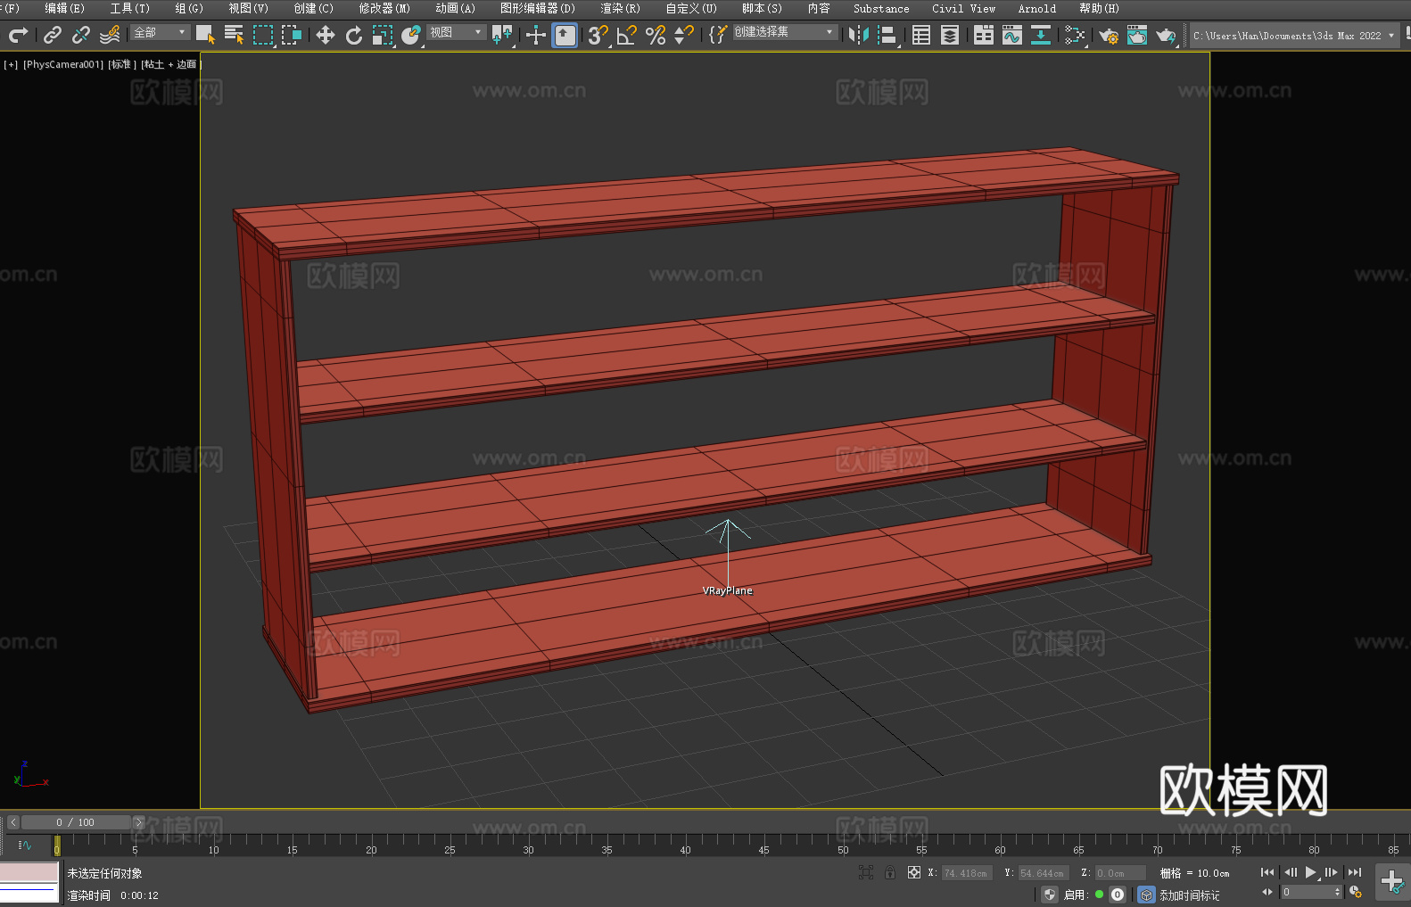This screenshot has width=1411, height=907.
Task: Click the Mirror tool icon
Action: [x=859, y=35]
